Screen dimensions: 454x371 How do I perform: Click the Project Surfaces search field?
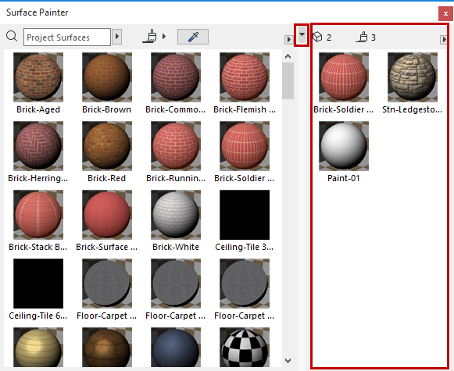pos(67,37)
